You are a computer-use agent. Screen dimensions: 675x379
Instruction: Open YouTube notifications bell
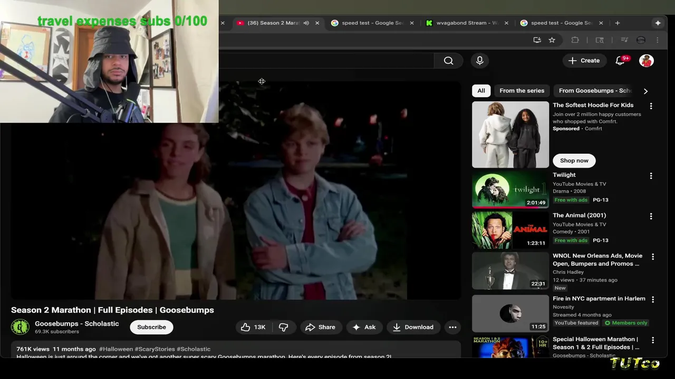[620, 61]
